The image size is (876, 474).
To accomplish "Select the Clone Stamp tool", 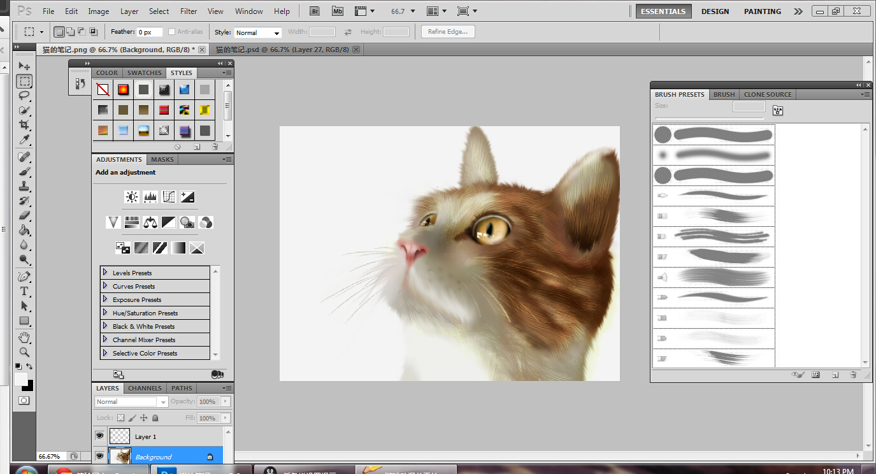I will click(x=24, y=187).
